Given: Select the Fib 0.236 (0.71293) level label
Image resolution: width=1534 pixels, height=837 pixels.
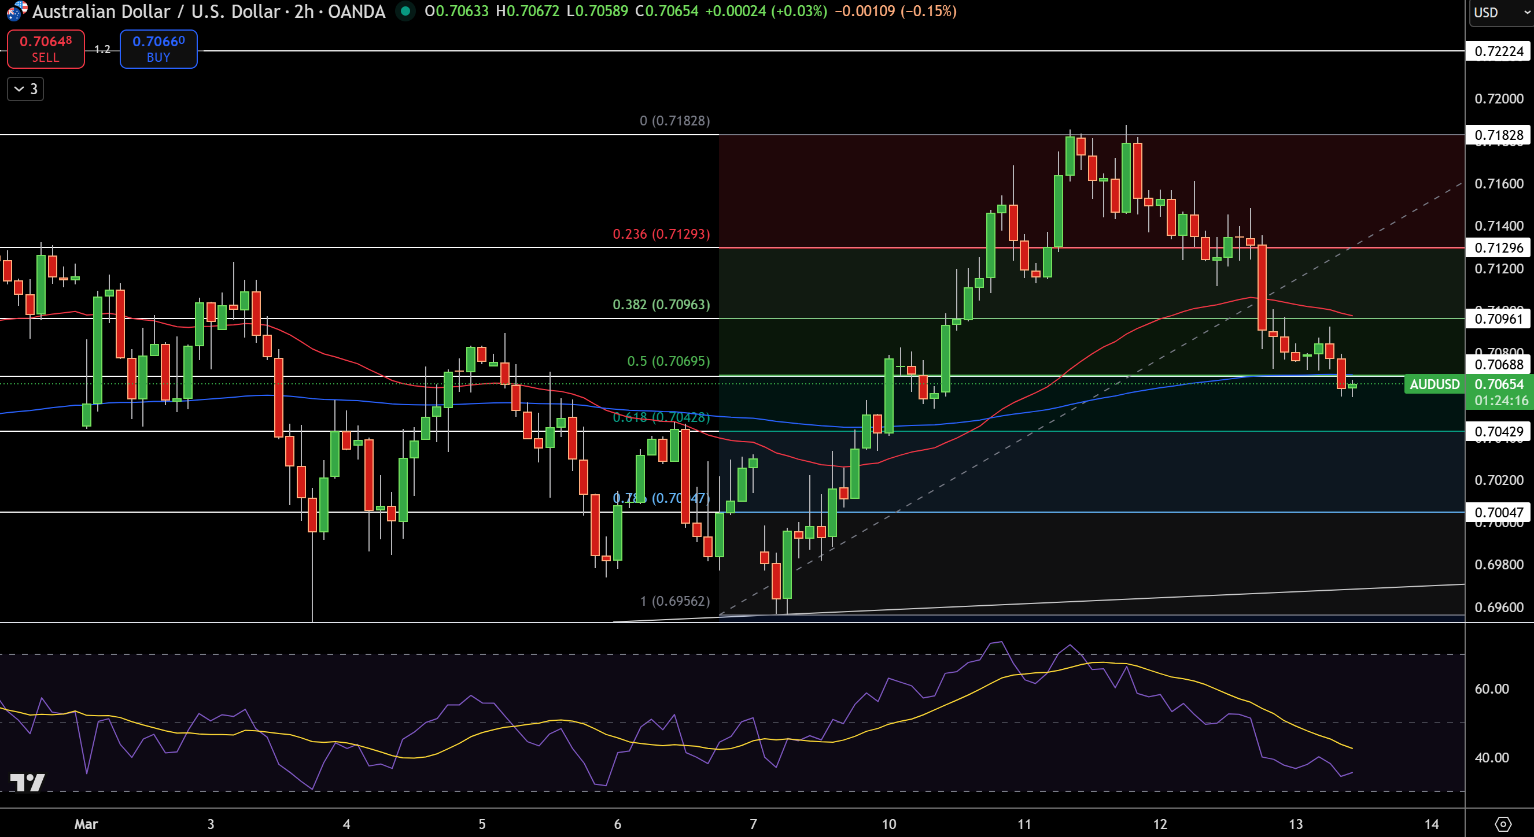Looking at the screenshot, I should pos(661,234).
